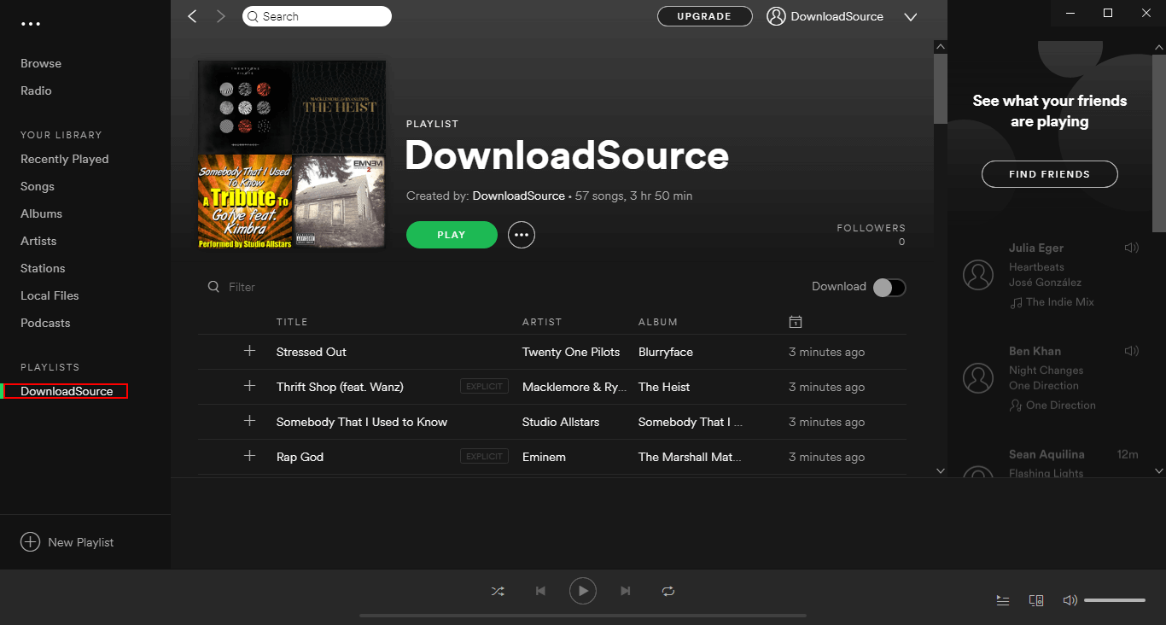Enable the Download toggle switch
Image resolution: width=1166 pixels, height=625 pixels.
(889, 287)
